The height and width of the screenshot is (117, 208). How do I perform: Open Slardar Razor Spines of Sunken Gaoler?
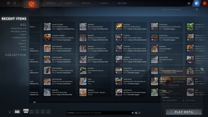131,48
